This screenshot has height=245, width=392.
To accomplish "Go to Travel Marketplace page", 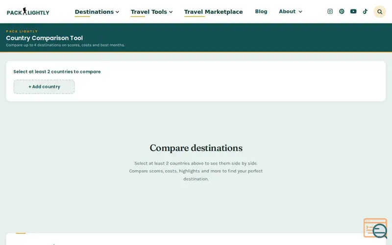I will click(x=213, y=12).
